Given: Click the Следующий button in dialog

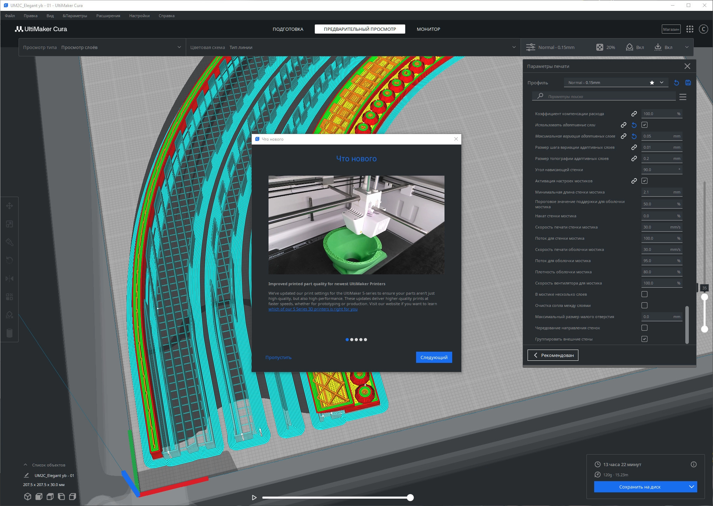Looking at the screenshot, I should [434, 357].
